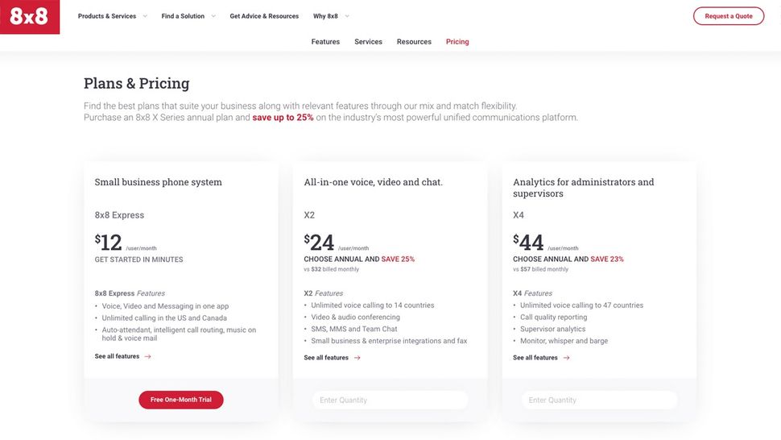Open the Resources tab

[x=414, y=42]
